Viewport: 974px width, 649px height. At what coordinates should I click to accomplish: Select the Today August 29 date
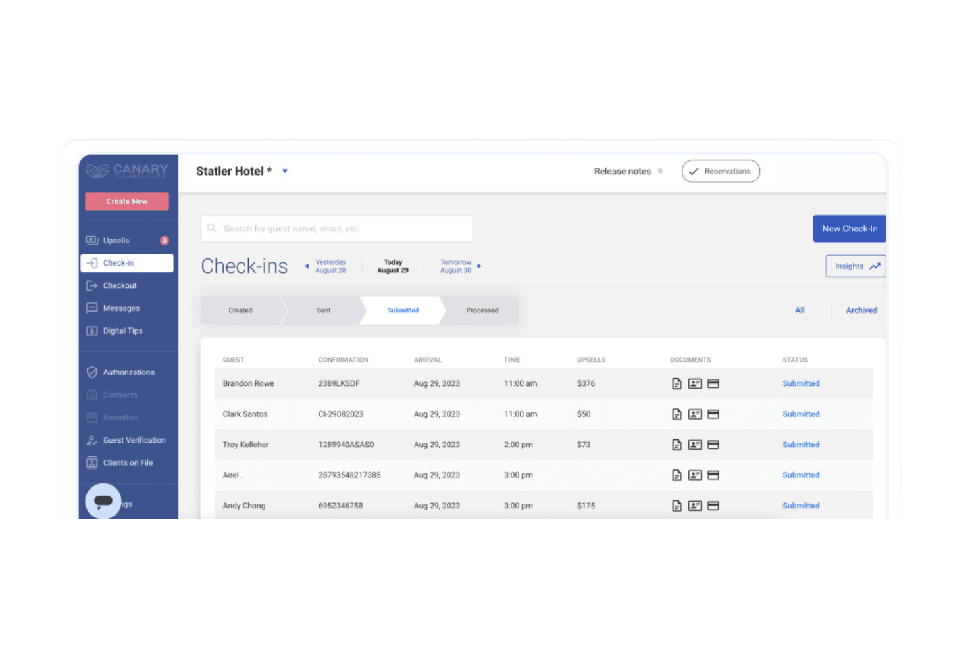click(x=393, y=266)
